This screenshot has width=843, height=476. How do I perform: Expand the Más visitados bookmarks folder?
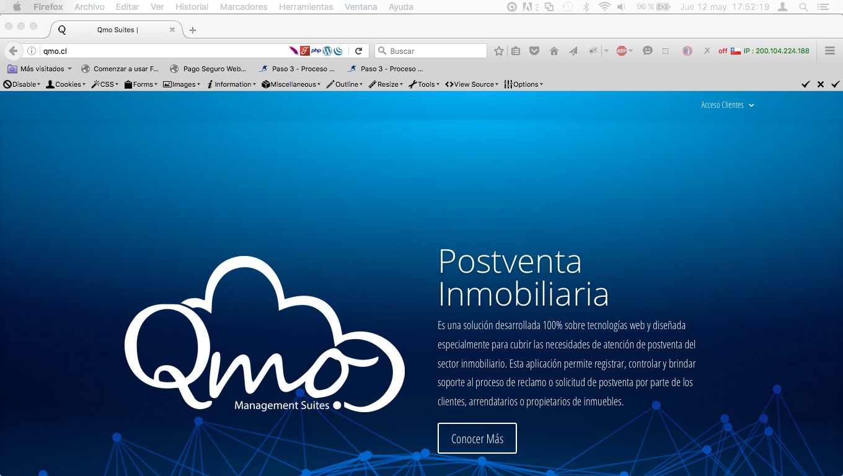coord(40,69)
